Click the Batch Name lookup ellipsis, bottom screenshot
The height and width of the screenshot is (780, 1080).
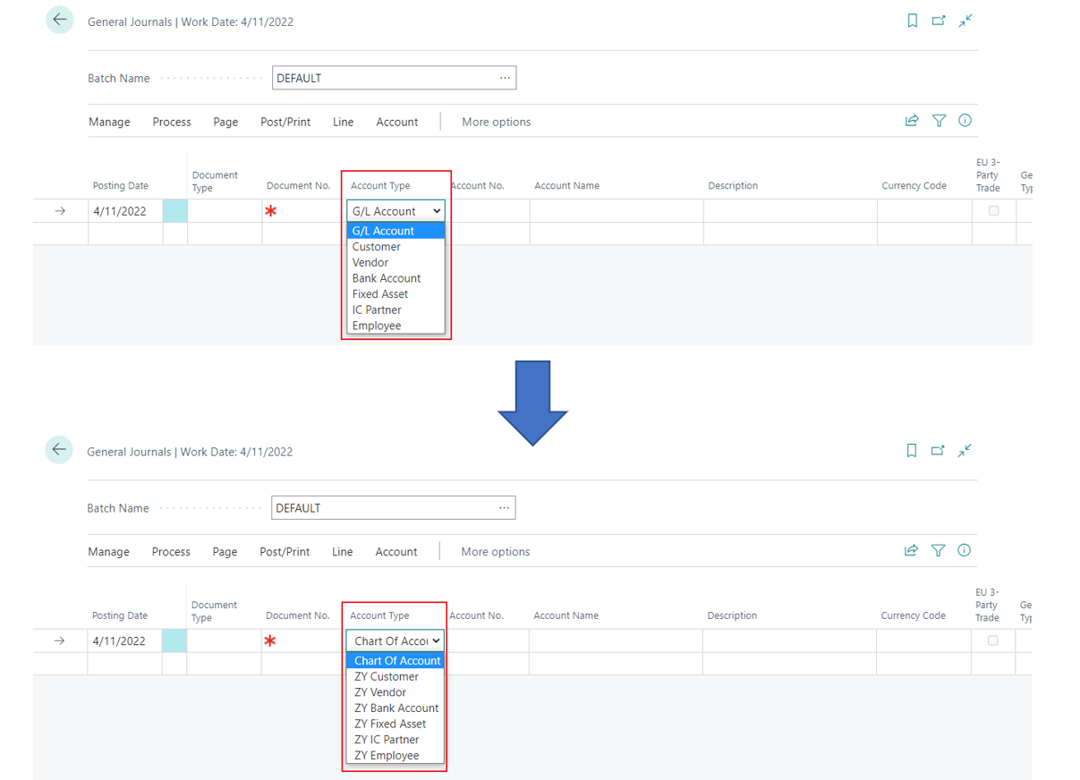[505, 507]
